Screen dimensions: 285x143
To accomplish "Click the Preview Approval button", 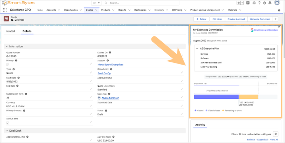I will pyautogui.click(x=236, y=19).
